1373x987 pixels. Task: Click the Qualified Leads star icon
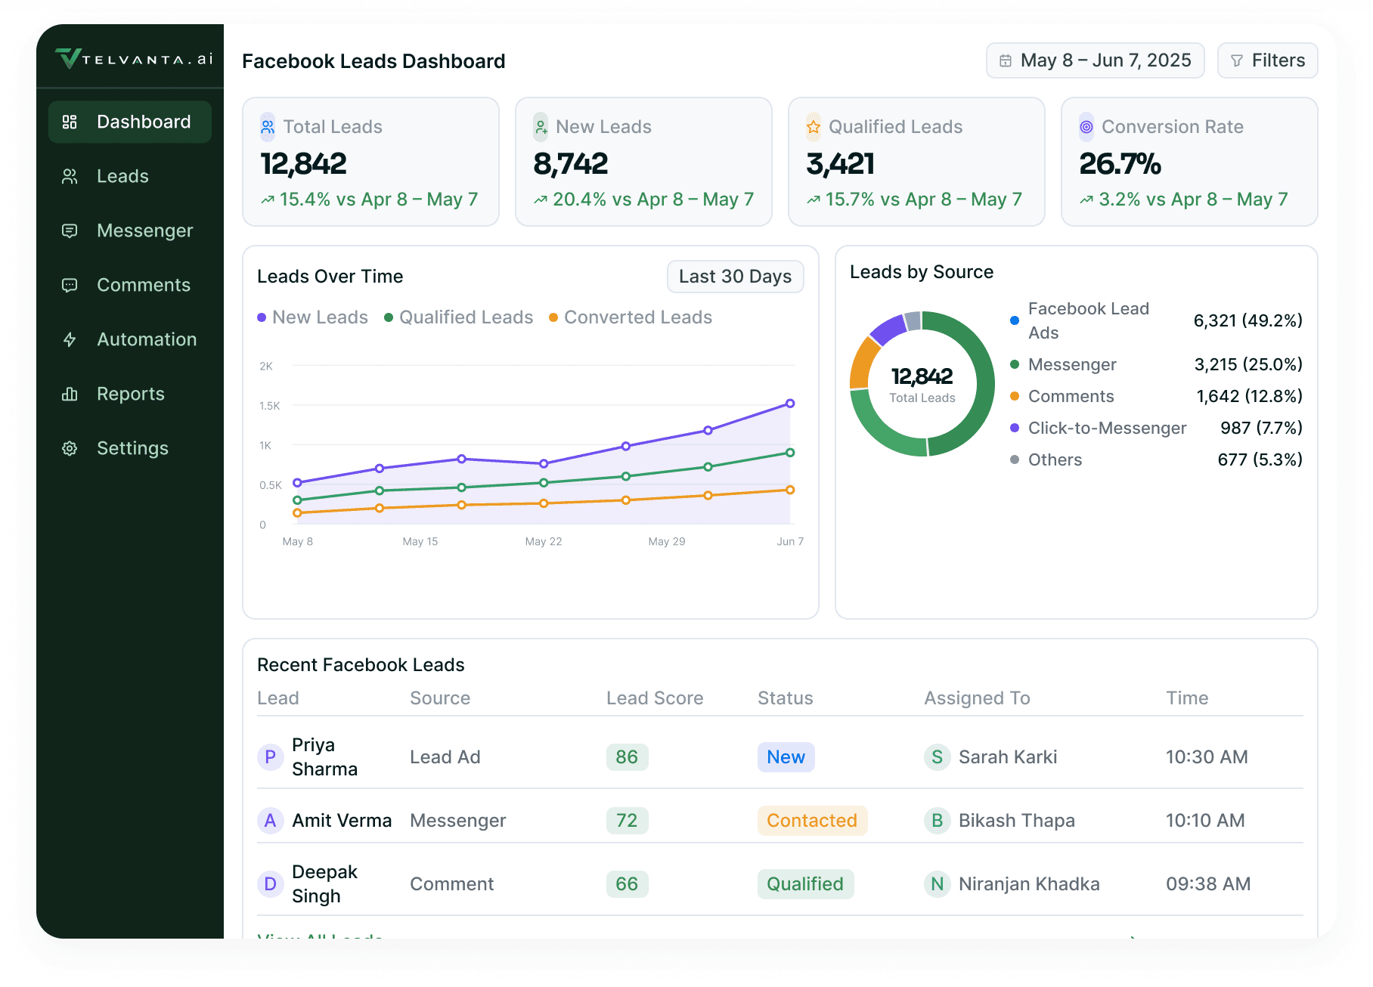tap(814, 127)
